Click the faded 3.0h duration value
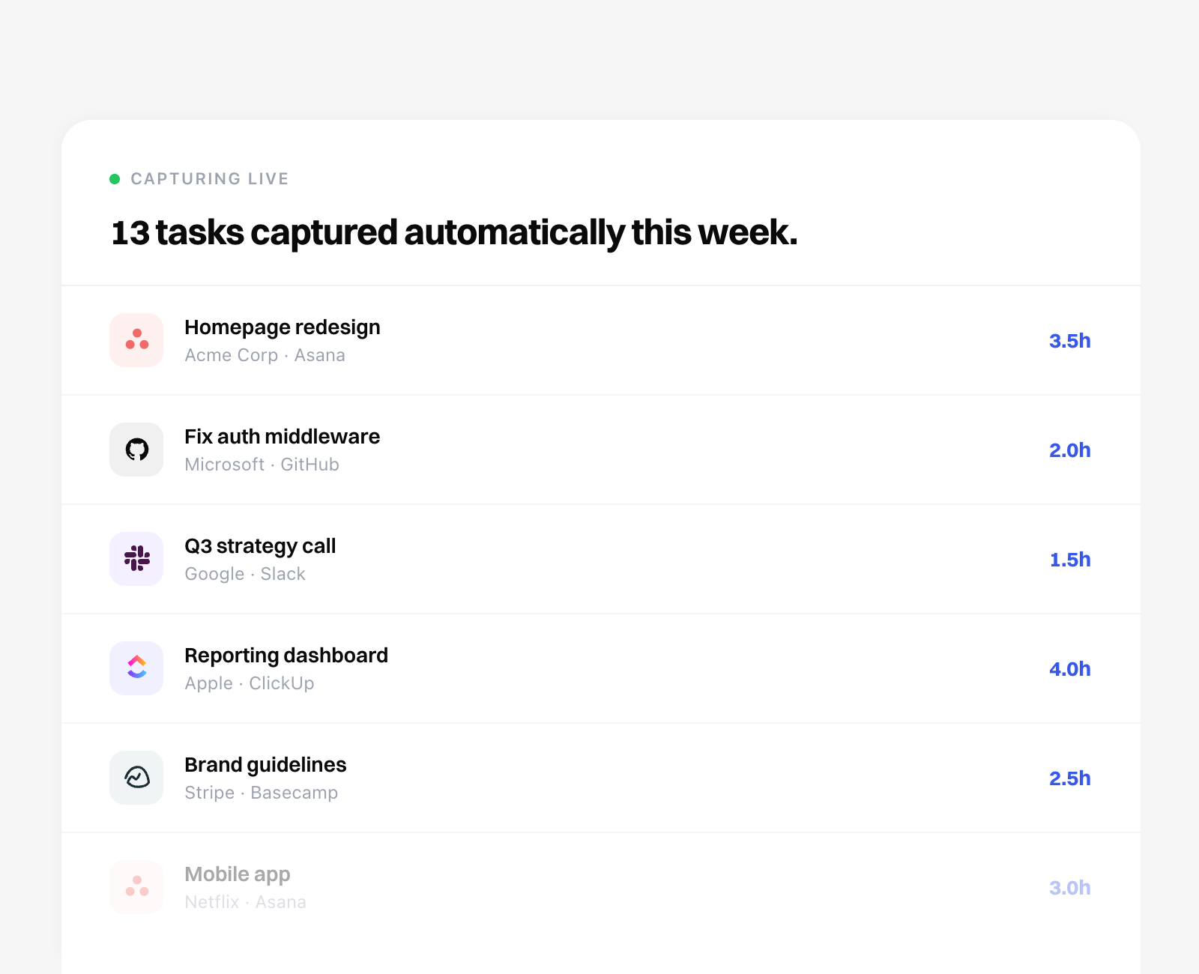This screenshot has height=974, width=1199. pyautogui.click(x=1069, y=888)
